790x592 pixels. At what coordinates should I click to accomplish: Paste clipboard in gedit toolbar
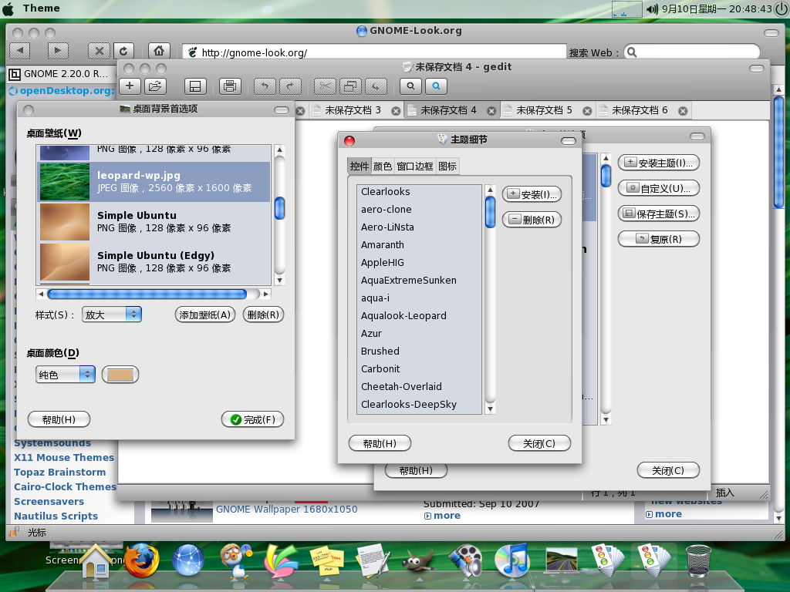(x=376, y=86)
